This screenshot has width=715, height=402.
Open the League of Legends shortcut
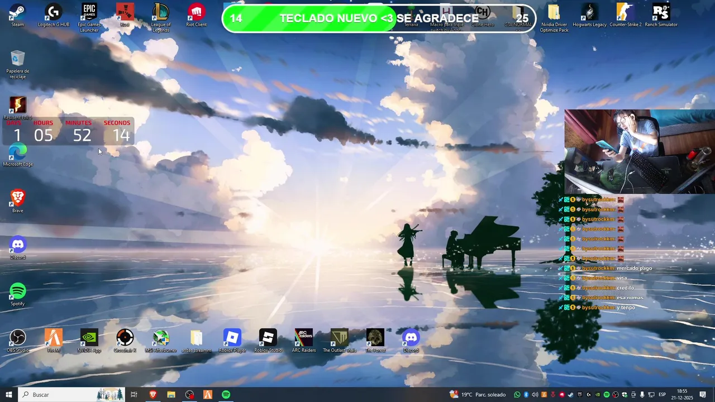[161, 18]
